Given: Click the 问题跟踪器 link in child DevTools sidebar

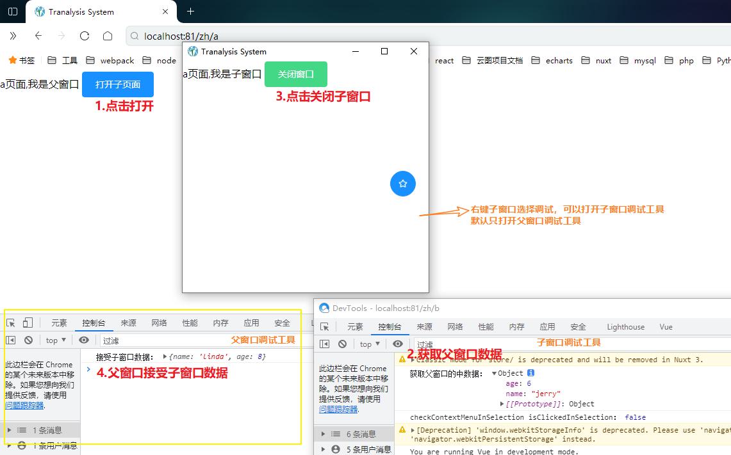Looking at the screenshot, I should point(338,409).
